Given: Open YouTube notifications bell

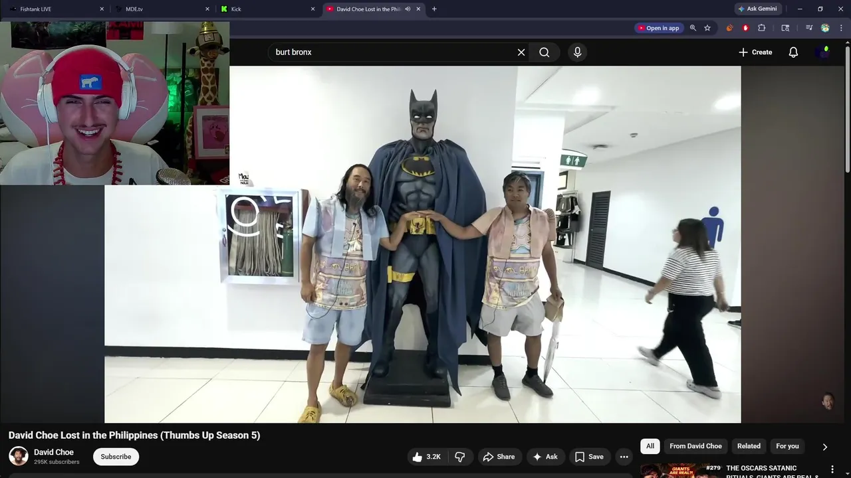Looking at the screenshot, I should point(793,52).
